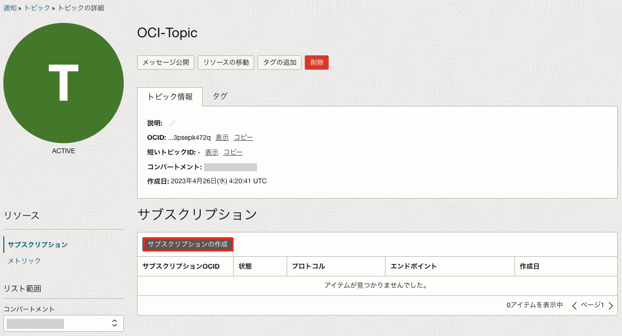Viewport: 622px width, 336px height.
Task: Copy the 短いトピックID with コピー link
Action: point(233,152)
